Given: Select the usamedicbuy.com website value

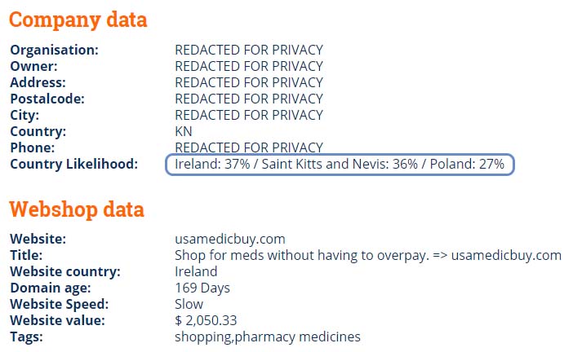Looking at the screenshot, I should pyautogui.click(x=230, y=240).
